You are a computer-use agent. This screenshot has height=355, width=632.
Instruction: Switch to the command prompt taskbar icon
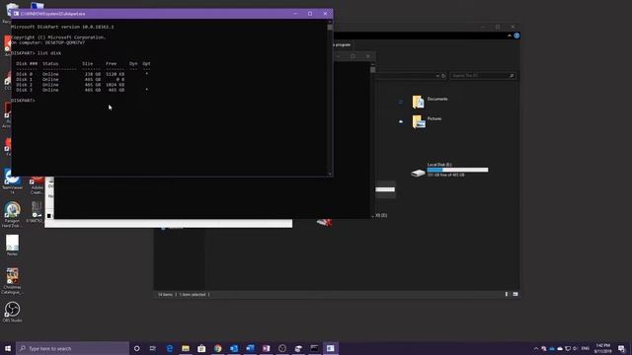[x=314, y=348]
